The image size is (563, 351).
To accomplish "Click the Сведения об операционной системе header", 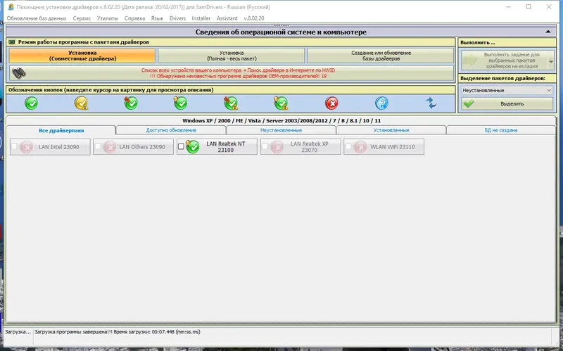I will point(281,32).
